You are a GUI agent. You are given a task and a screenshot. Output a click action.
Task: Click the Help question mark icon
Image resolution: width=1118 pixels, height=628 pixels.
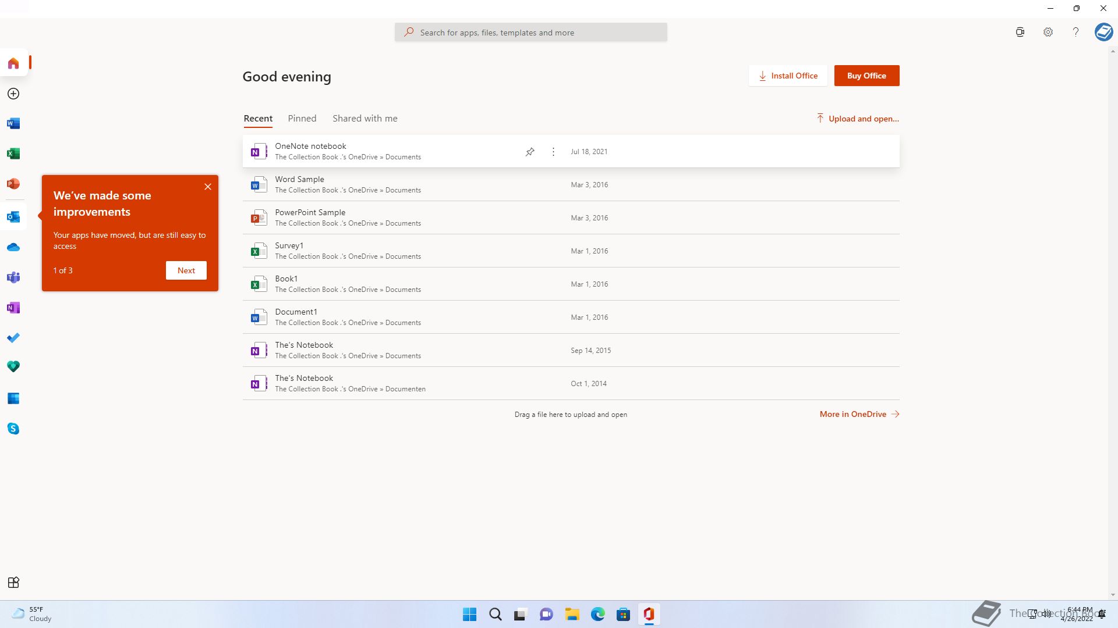click(1075, 32)
